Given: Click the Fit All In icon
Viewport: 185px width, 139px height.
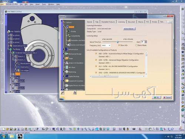Looking at the screenshot, I should click(x=74, y=129).
